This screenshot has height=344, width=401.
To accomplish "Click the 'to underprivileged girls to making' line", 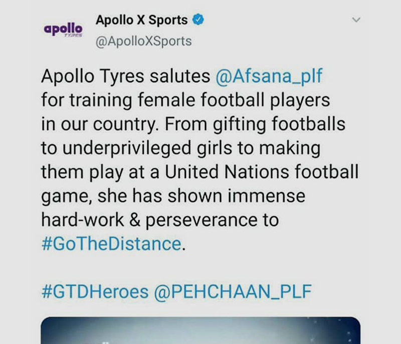I will point(181,148).
